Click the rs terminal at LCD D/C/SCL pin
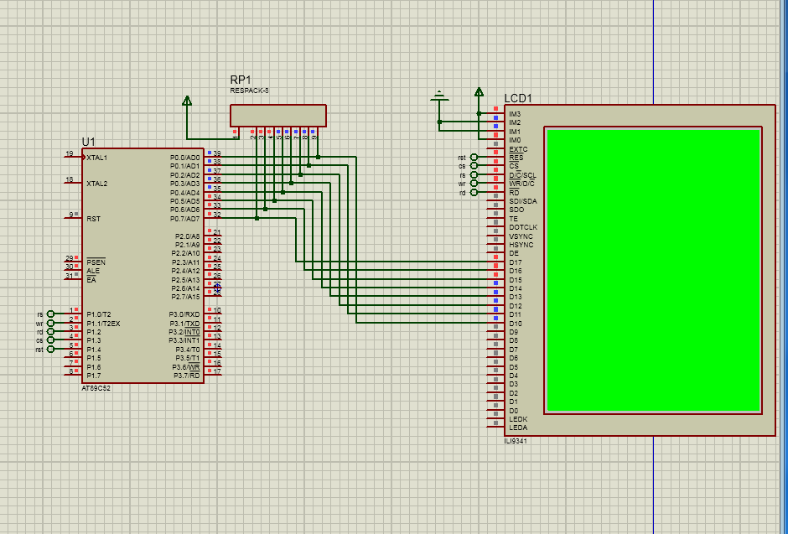This screenshot has width=788, height=534. (474, 175)
